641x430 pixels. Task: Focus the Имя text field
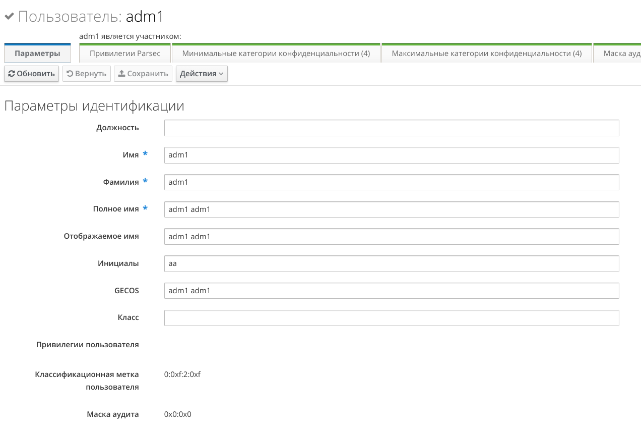point(391,155)
